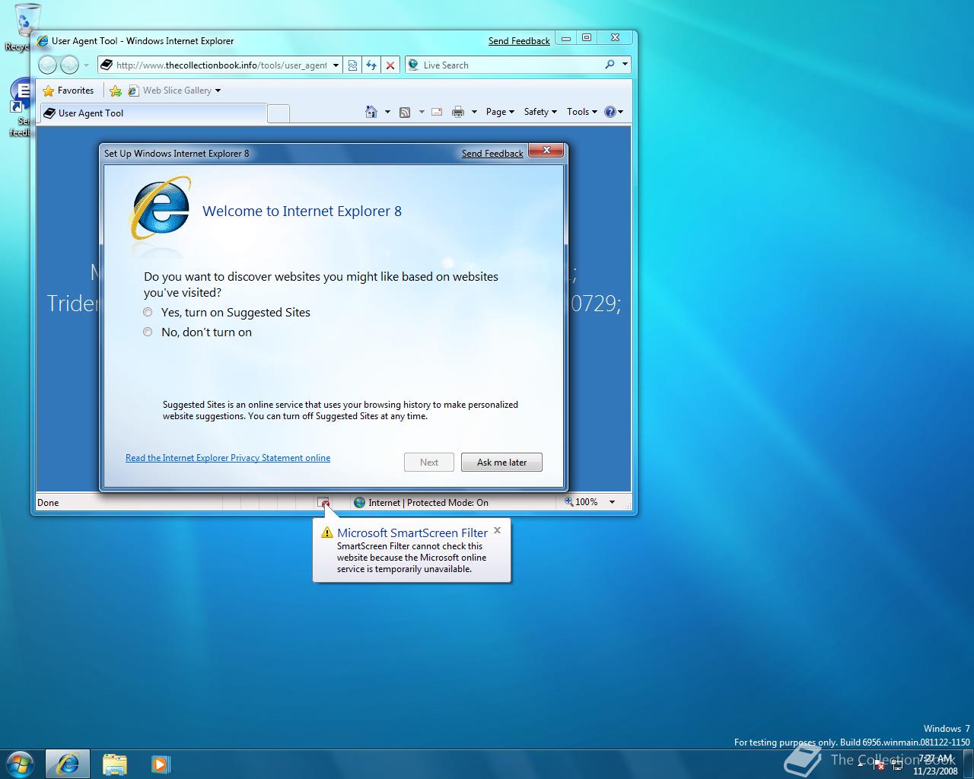Click the red Stop loading icon
The height and width of the screenshot is (779, 974).
tap(390, 65)
